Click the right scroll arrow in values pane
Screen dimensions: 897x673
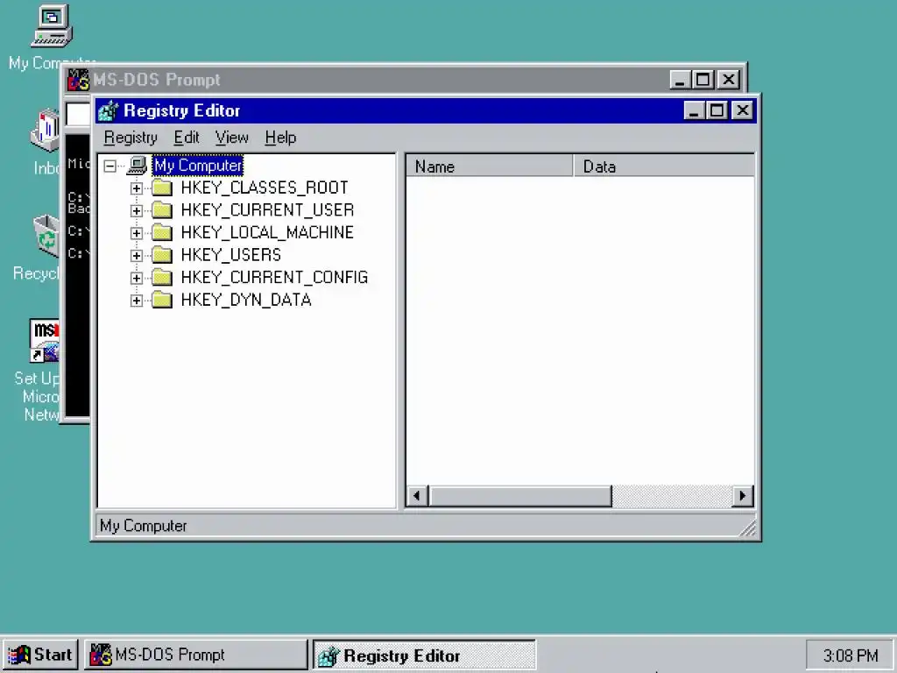pyautogui.click(x=743, y=496)
